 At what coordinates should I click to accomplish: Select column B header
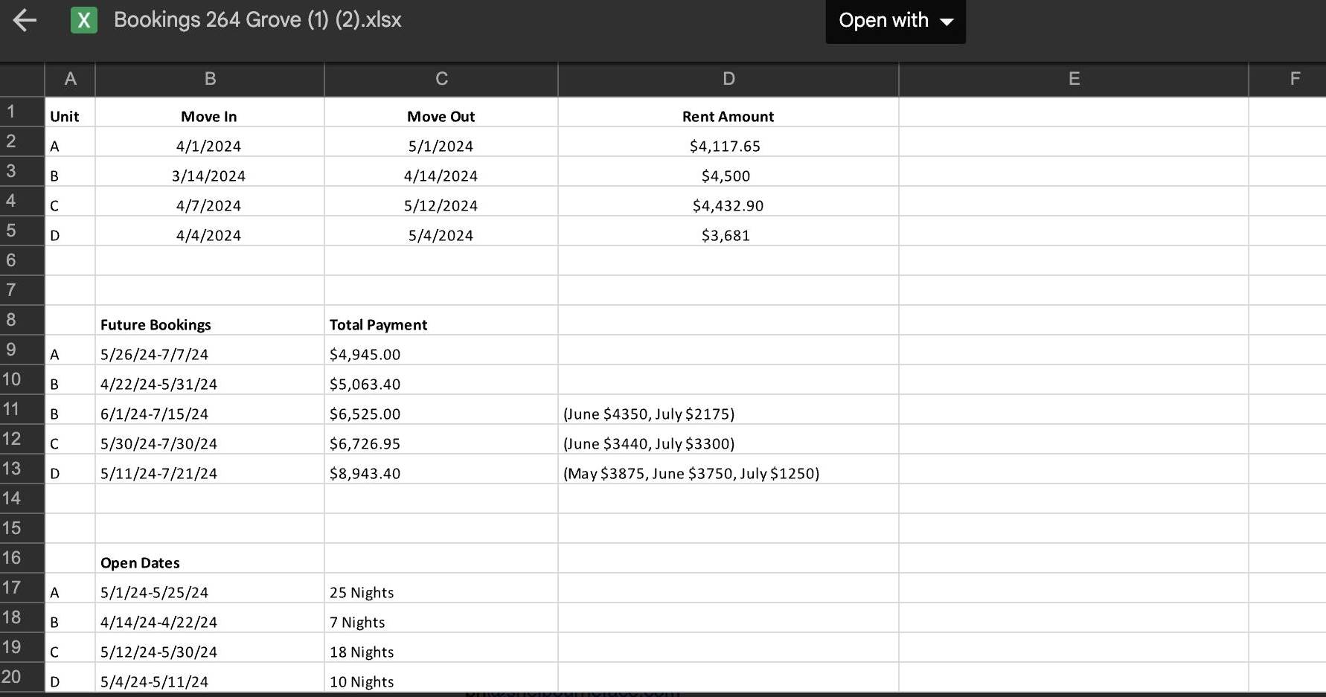pyautogui.click(x=210, y=79)
